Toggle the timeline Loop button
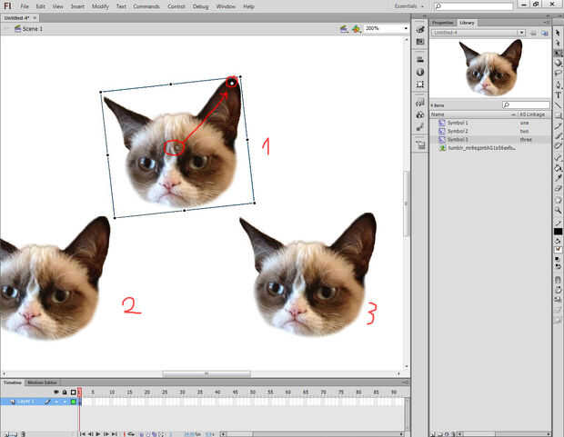The height and width of the screenshot is (437, 564). [131, 433]
